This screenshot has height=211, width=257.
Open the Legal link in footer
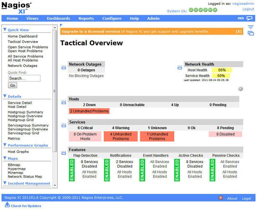[247, 198]
